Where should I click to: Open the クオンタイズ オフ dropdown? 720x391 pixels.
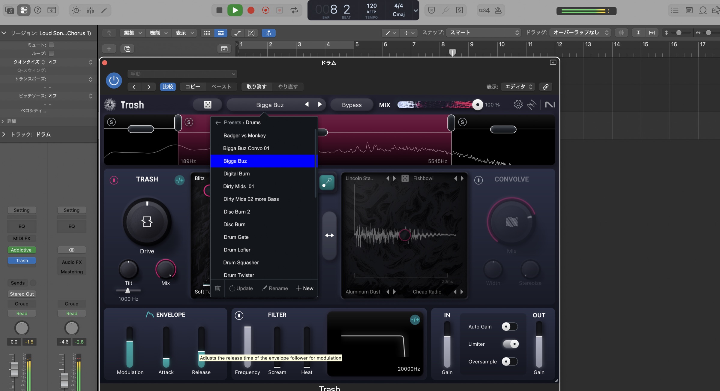[70, 62]
